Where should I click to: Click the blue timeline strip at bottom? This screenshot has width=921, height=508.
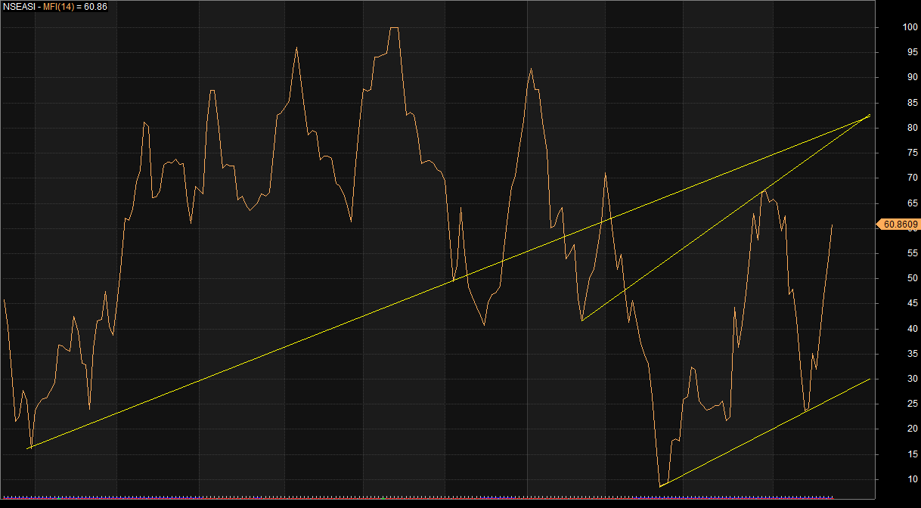coord(454,497)
